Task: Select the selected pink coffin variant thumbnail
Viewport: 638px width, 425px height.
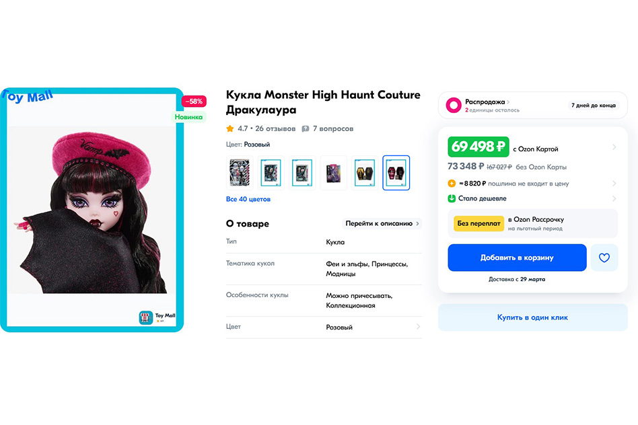Action: [x=396, y=173]
